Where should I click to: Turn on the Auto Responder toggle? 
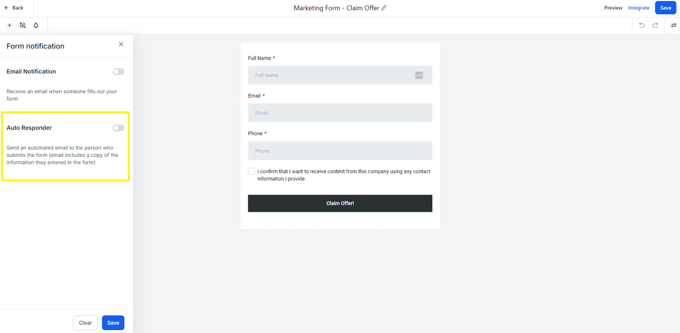point(118,128)
